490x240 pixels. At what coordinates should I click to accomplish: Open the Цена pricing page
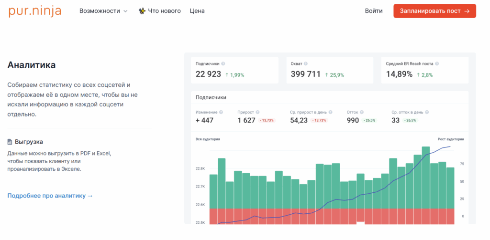coord(197,11)
